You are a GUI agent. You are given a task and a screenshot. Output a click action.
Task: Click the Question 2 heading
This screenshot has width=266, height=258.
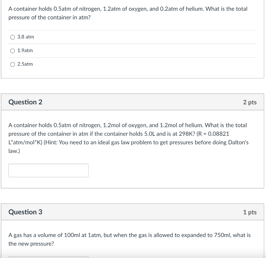(25, 102)
